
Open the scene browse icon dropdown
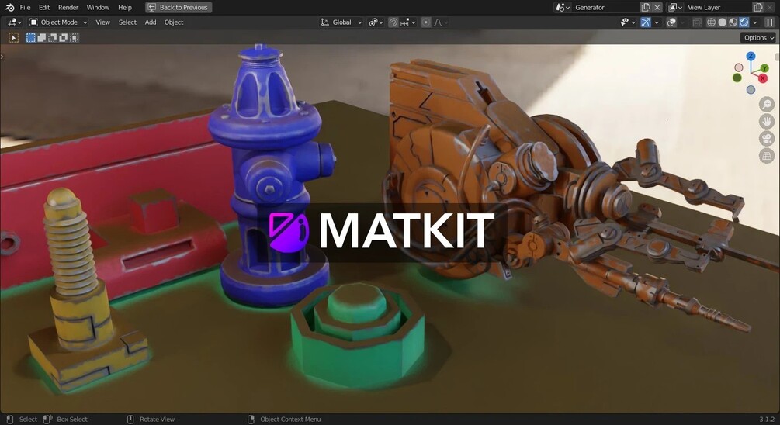pos(562,8)
